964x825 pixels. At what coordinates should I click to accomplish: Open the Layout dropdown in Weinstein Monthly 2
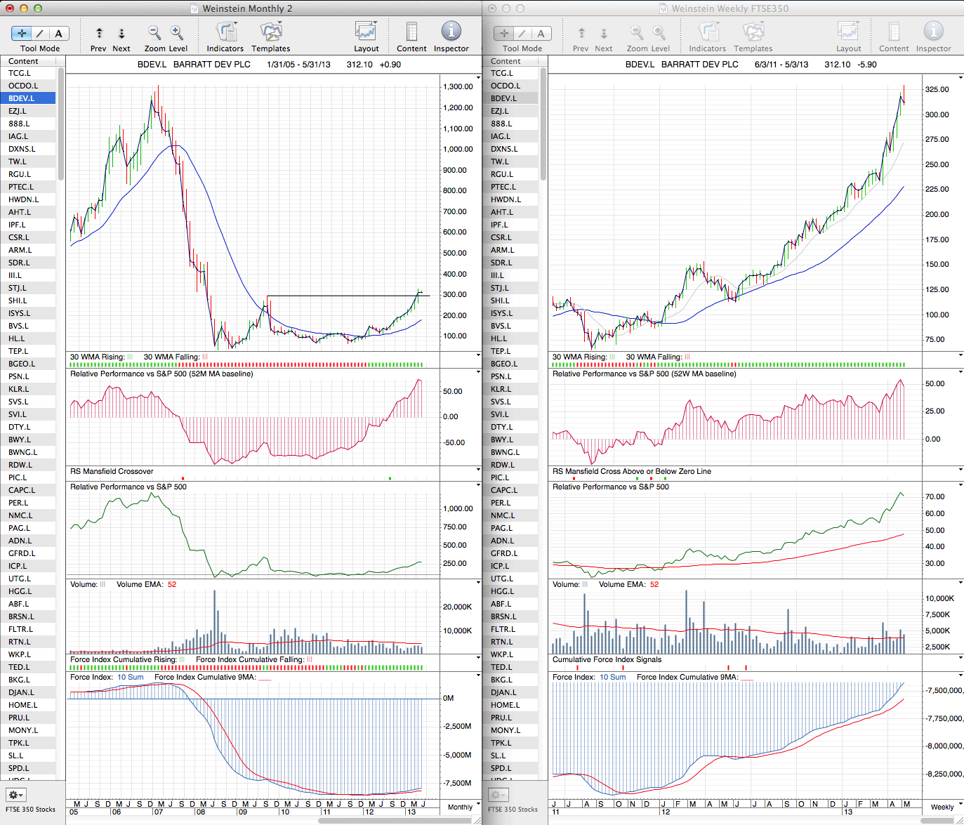pyautogui.click(x=366, y=32)
